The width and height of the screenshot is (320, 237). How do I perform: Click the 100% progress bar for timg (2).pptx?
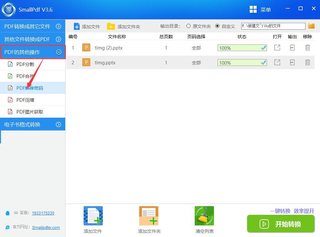point(242,48)
